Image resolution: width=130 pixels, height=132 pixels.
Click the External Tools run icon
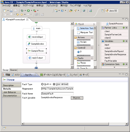tap(35, 11)
